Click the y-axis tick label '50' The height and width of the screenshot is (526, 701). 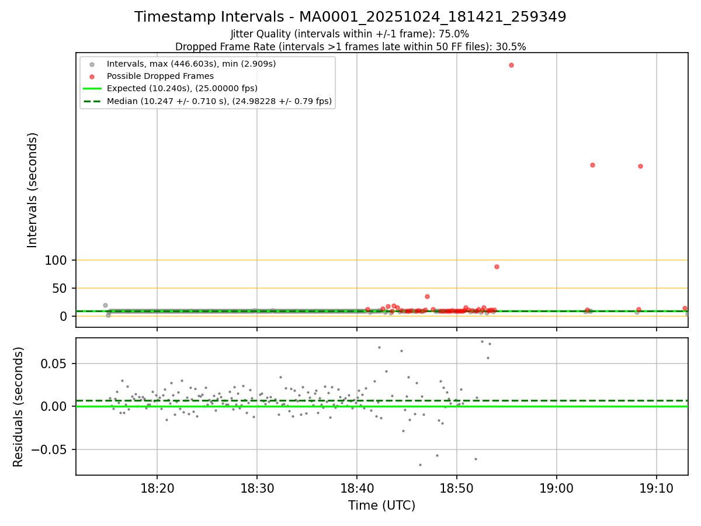click(61, 288)
